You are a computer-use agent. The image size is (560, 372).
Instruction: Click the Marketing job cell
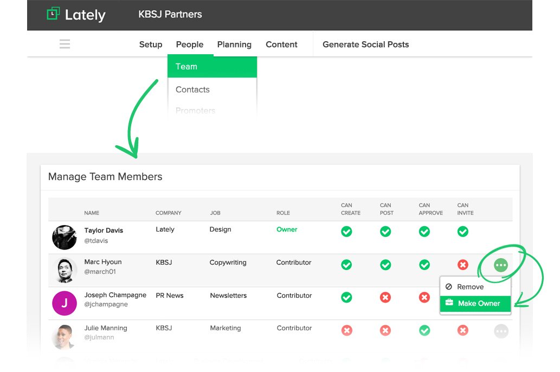coord(226,328)
